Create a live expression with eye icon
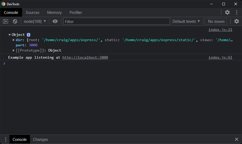 [55, 21]
